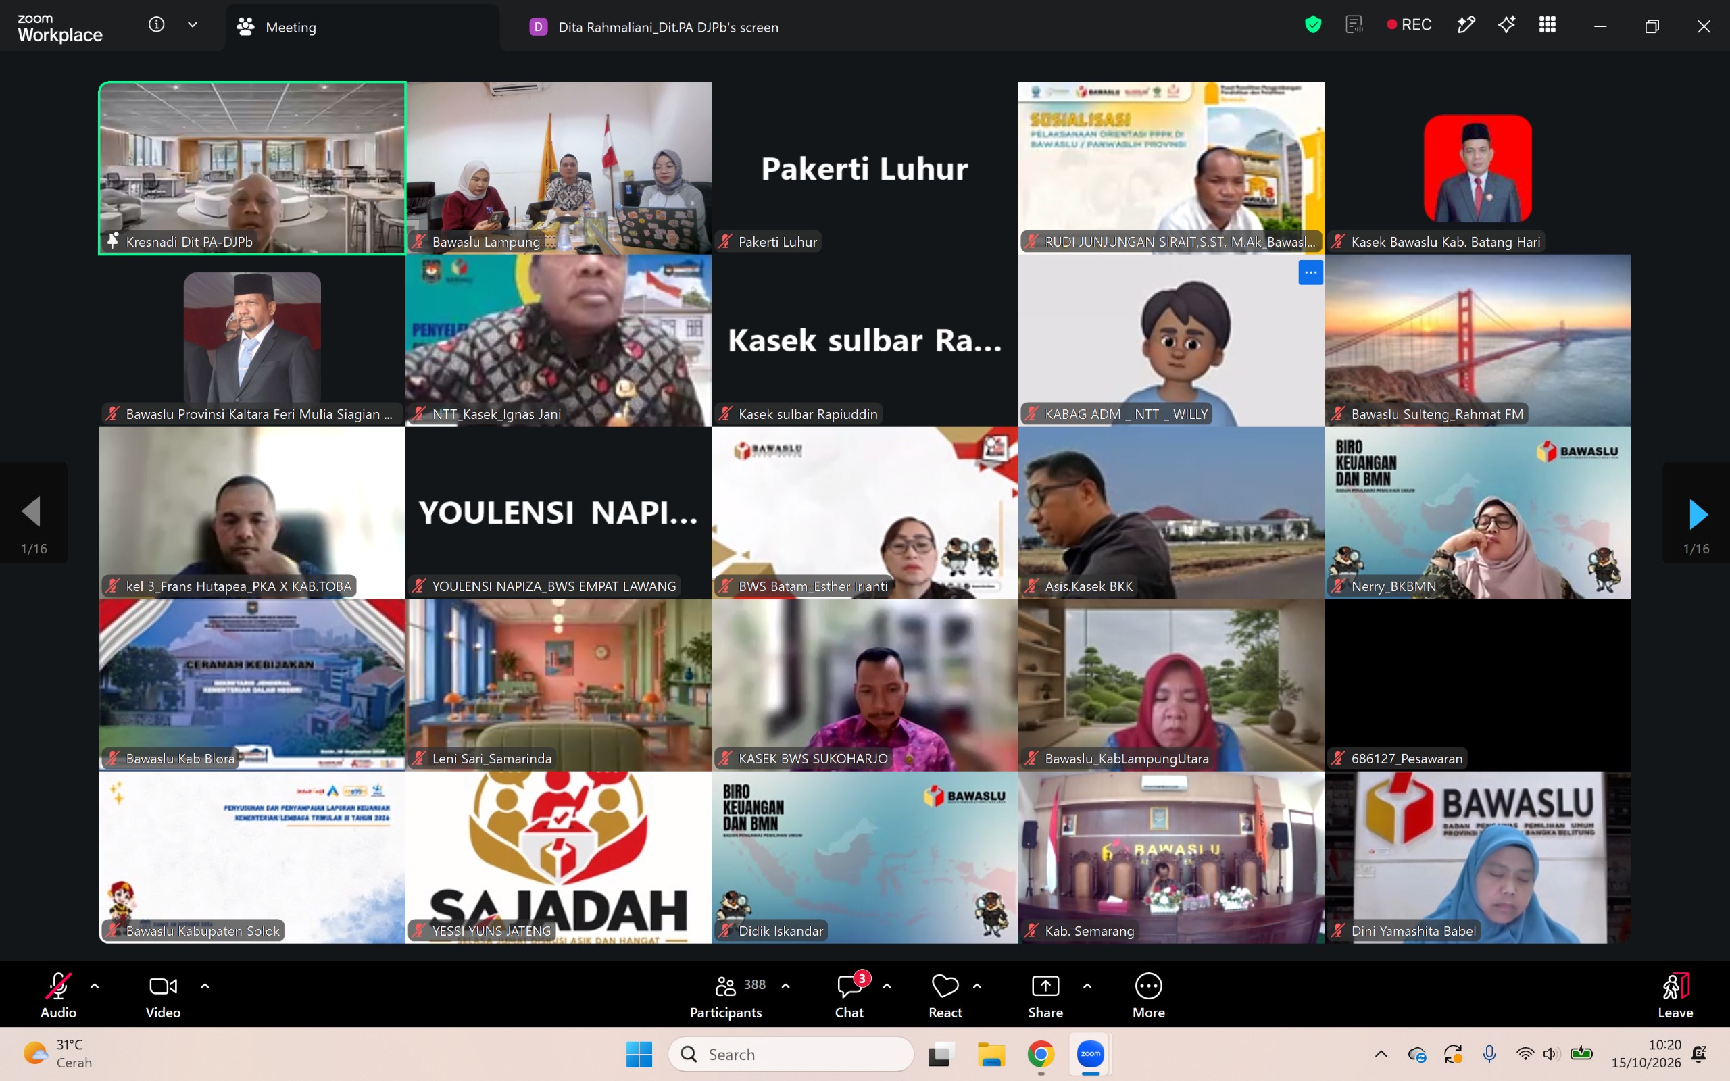
Task: Open the weather widget showing 31°C
Action: [59, 1054]
